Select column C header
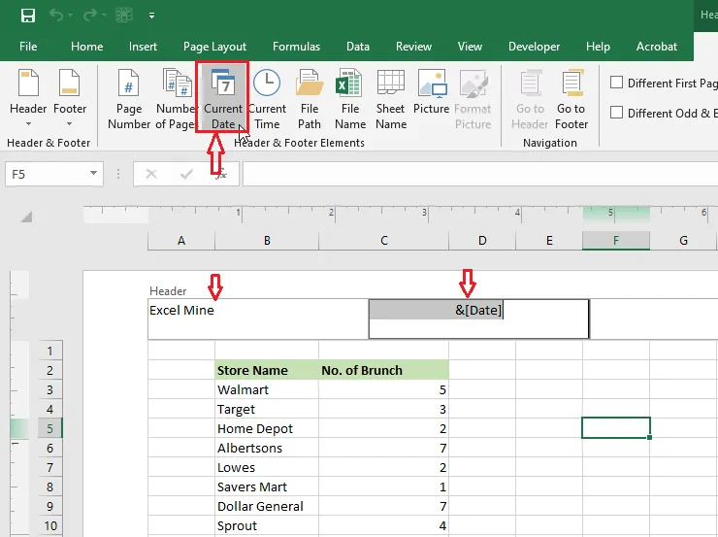The height and width of the screenshot is (537, 718). tap(383, 241)
